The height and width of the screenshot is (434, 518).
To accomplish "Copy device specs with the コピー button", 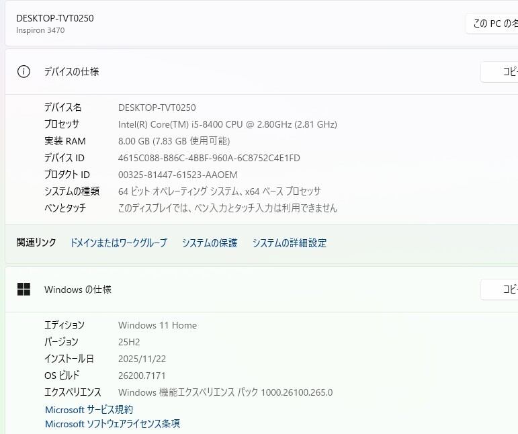I will click(x=499, y=71).
